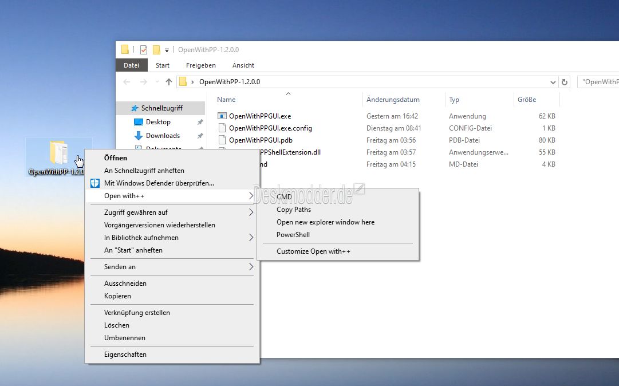Select Copy Paths in submenu
Screen dimensions: 619x386
click(x=338, y=210)
